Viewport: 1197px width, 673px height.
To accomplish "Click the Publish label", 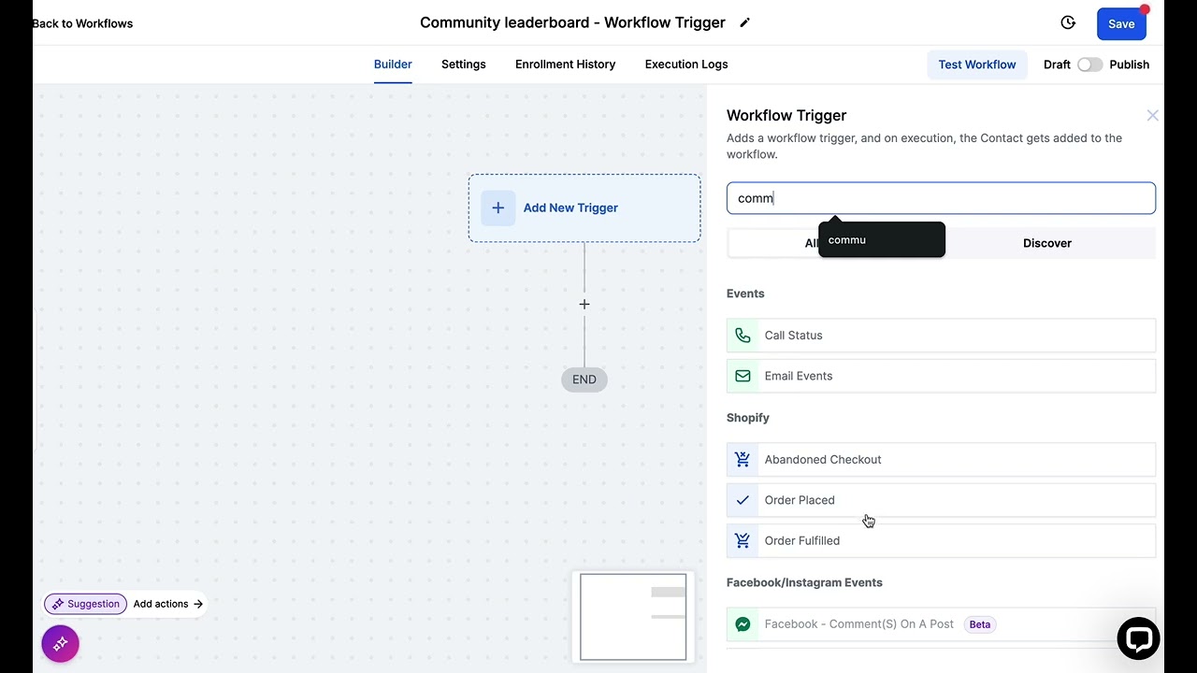I will point(1130,64).
